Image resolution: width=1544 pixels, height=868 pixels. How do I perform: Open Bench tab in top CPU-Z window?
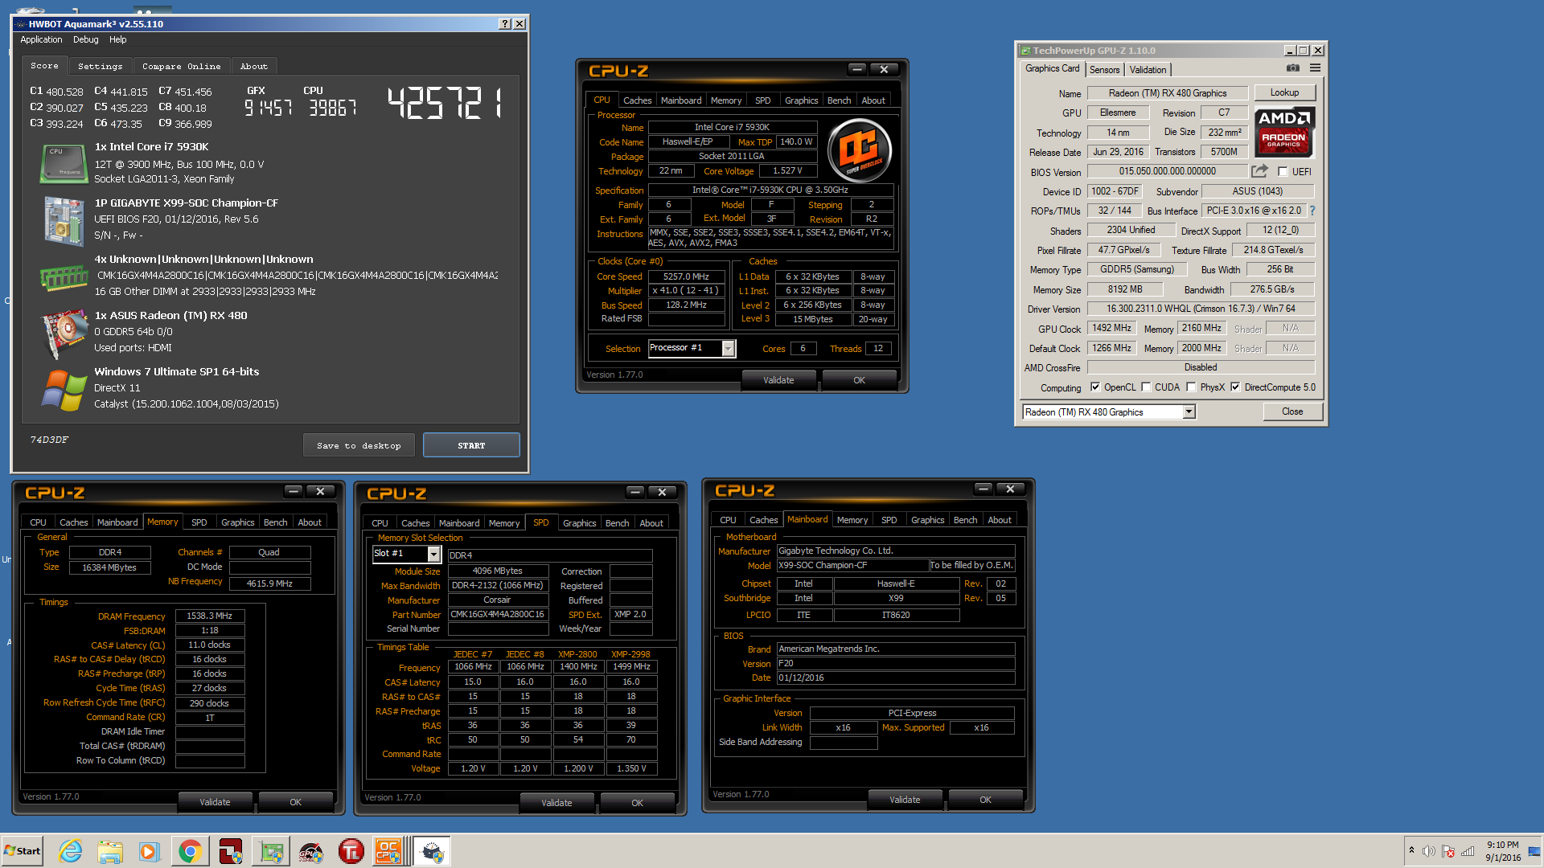839,100
